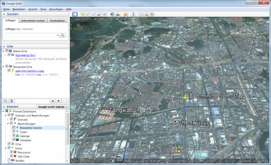Viewport: 271px width, 165px height.
Task: Uncheck the ipad-mini-bottom-1.jpg checkbox
Action: coord(9,70)
